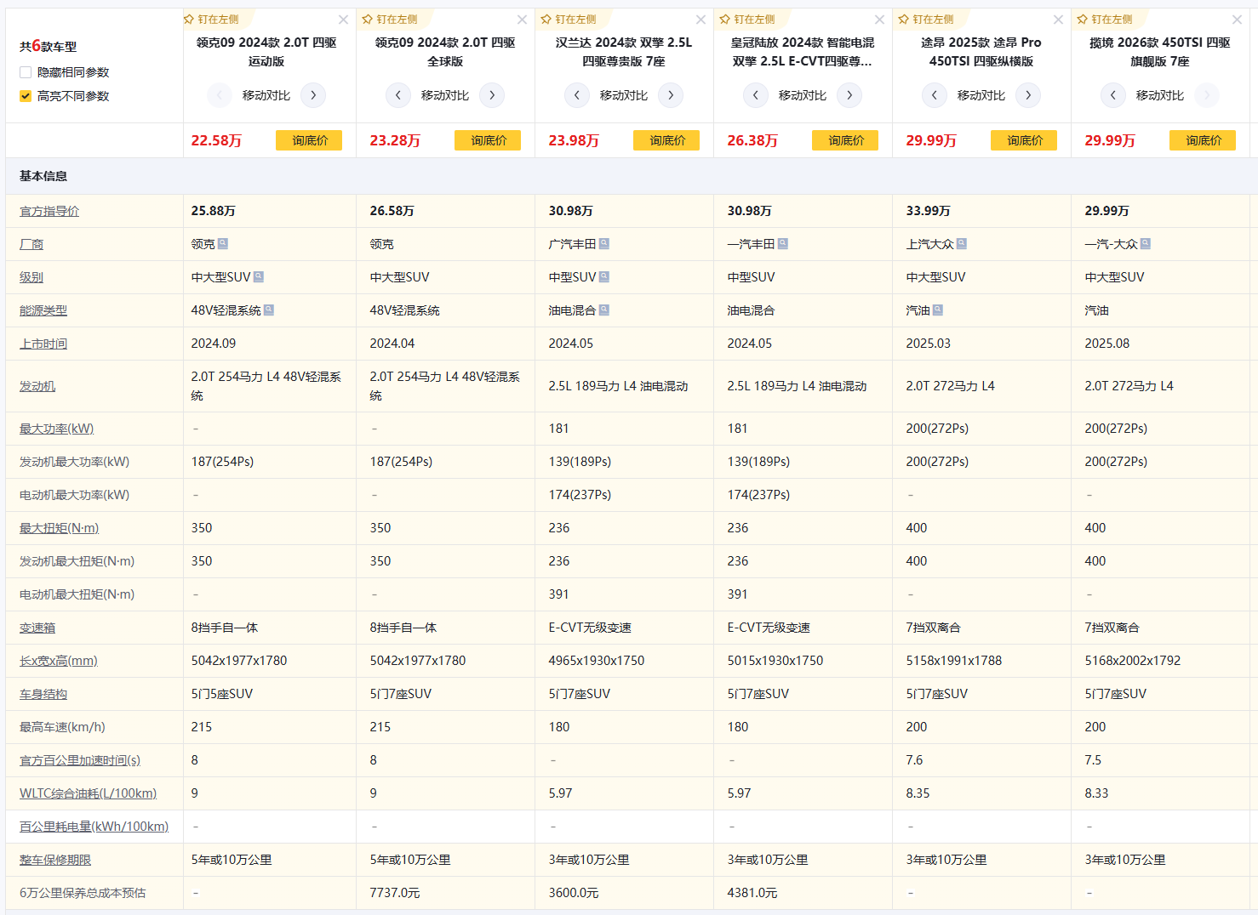
Task: Remove 途昂 Pro from the comparison
Action: (x=1058, y=20)
